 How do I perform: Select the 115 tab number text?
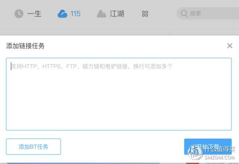click(75, 14)
